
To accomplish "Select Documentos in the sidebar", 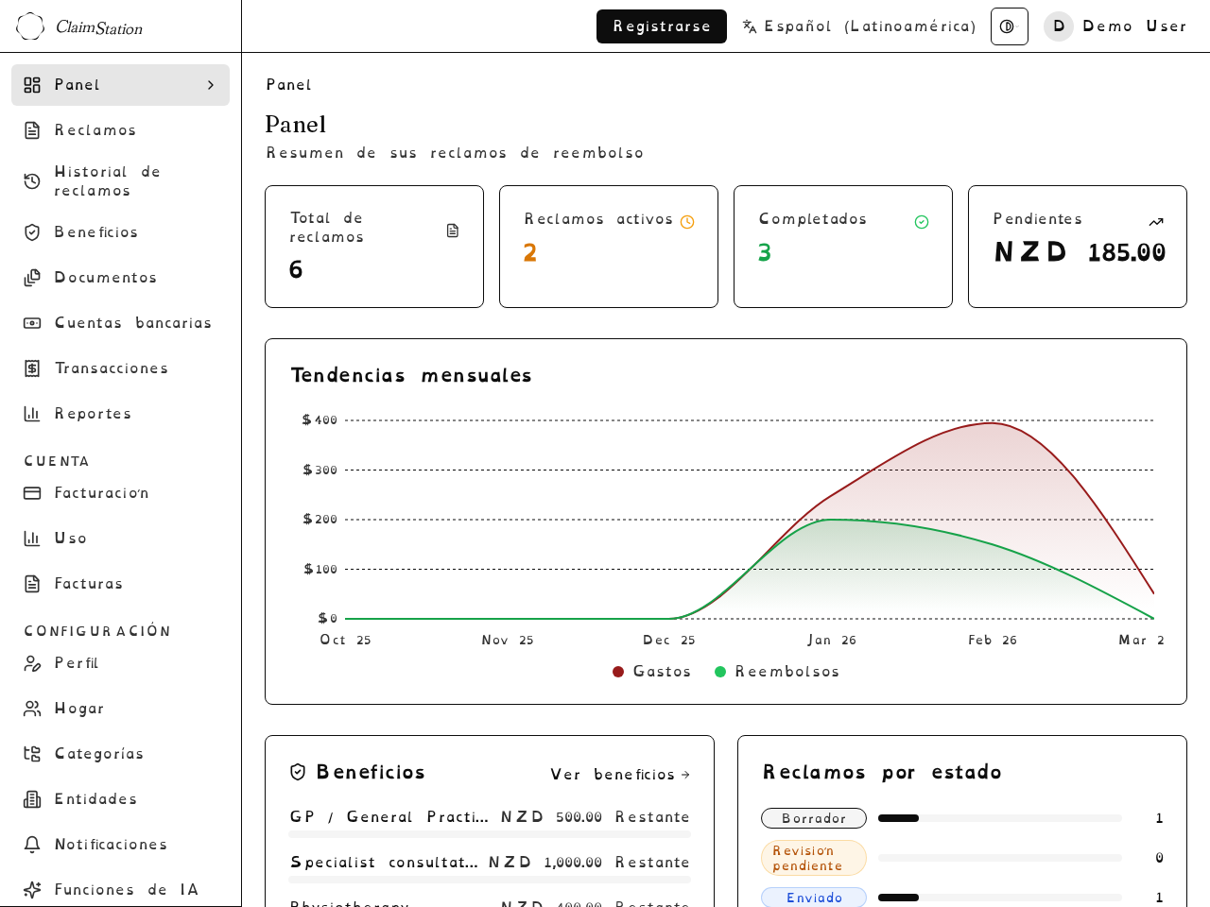I will (120, 278).
